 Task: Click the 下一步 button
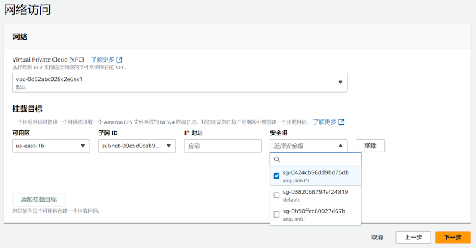tap(452, 237)
